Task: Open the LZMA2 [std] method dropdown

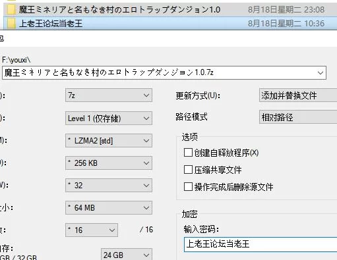Action: (x=109, y=141)
